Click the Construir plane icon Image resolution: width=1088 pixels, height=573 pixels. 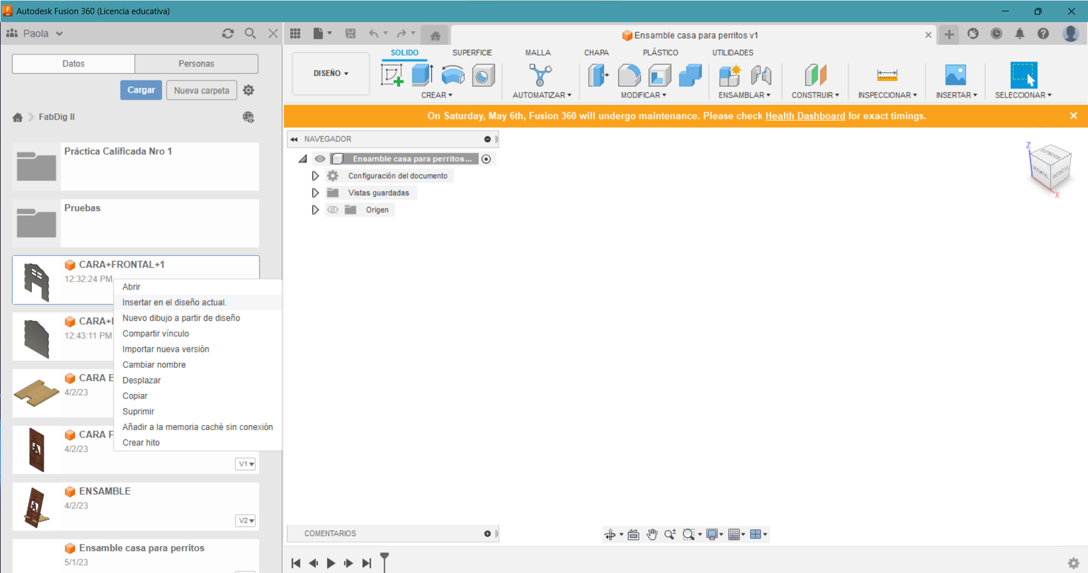point(815,75)
